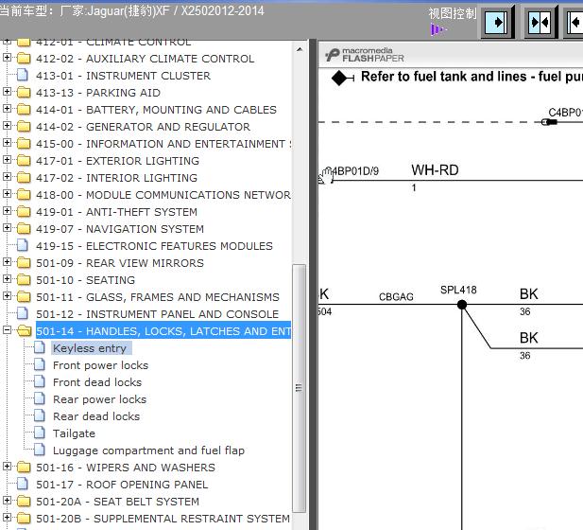
Task: Expand the 501-20B Supplemental Restraint System node
Action: (x=7, y=518)
